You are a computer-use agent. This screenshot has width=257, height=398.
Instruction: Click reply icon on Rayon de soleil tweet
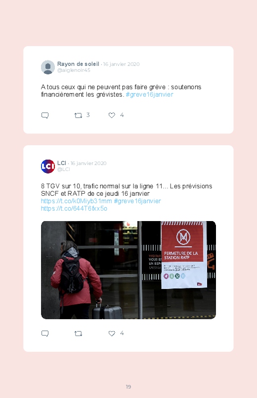tap(45, 115)
